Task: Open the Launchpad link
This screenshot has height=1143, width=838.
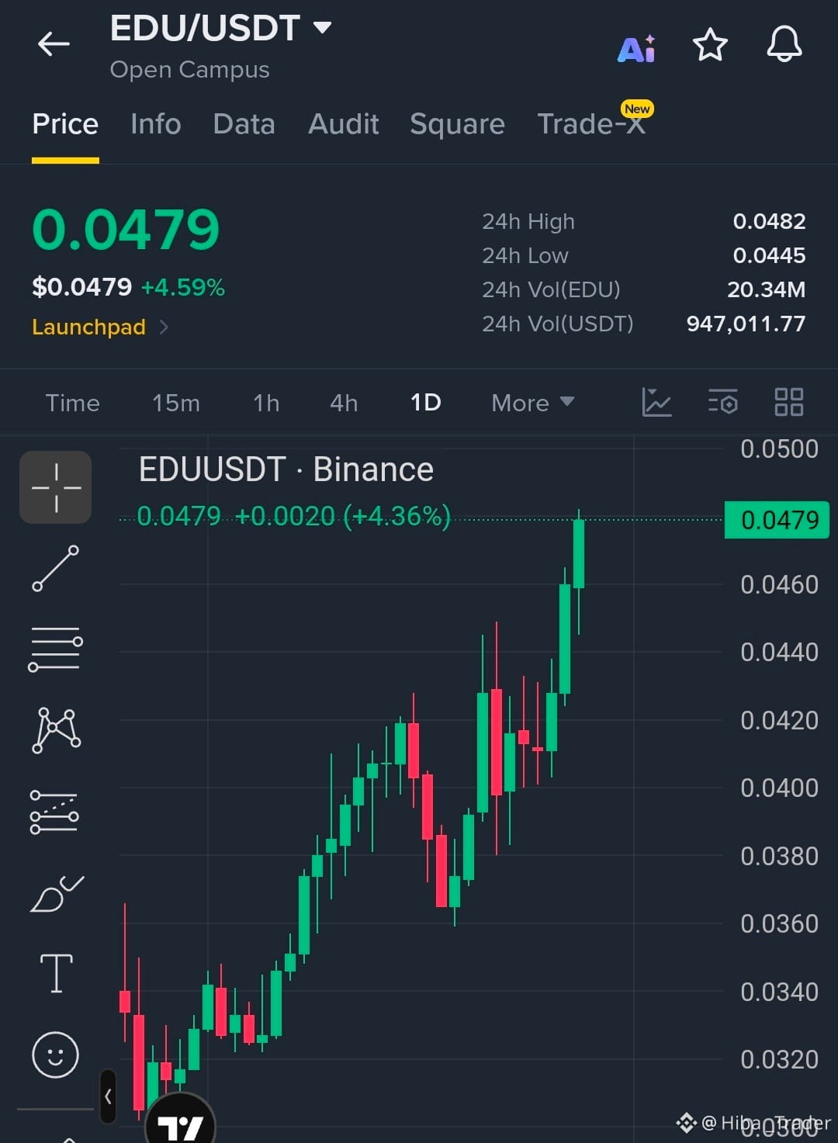Action: tap(100, 327)
